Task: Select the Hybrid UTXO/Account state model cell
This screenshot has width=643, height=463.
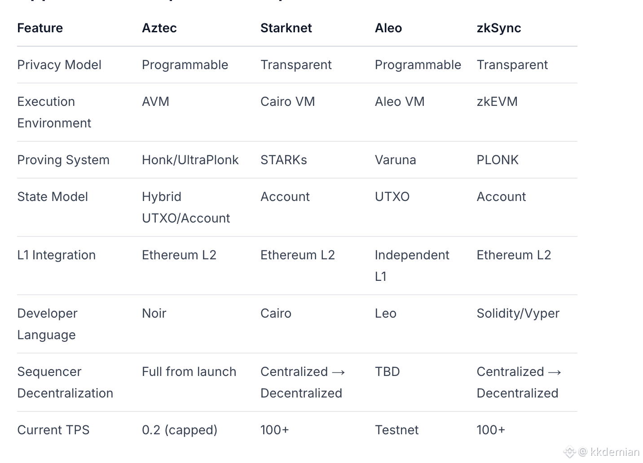Action: tap(186, 207)
